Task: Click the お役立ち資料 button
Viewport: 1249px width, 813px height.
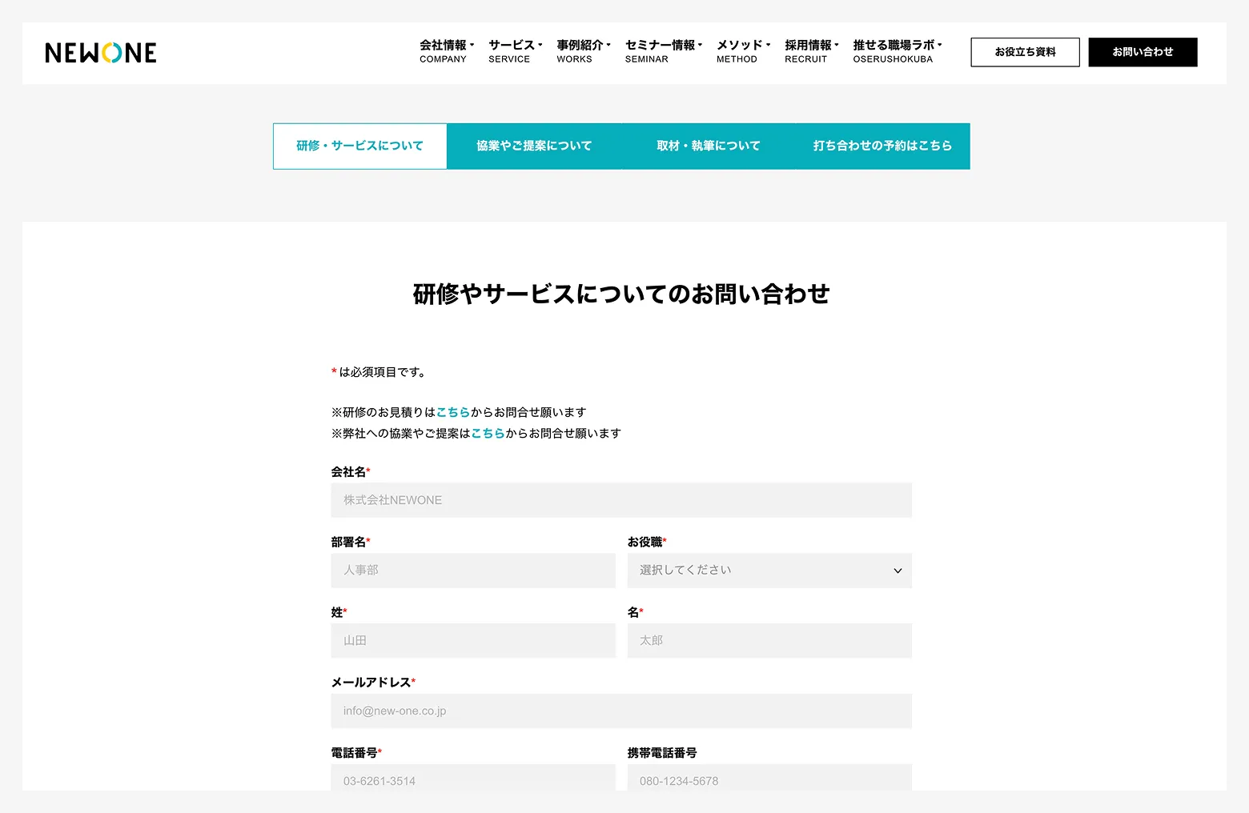Action: coord(1025,52)
